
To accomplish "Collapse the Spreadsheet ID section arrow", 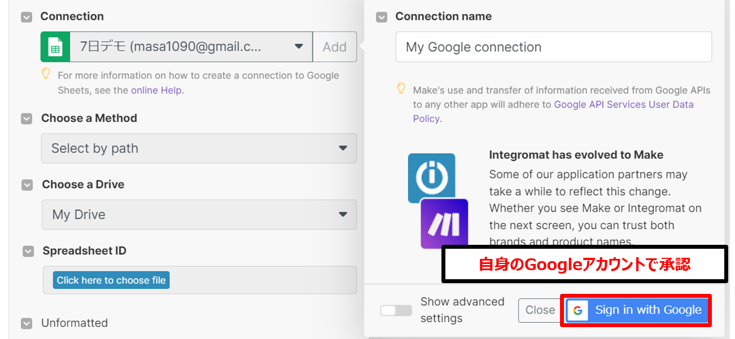I will point(28,251).
